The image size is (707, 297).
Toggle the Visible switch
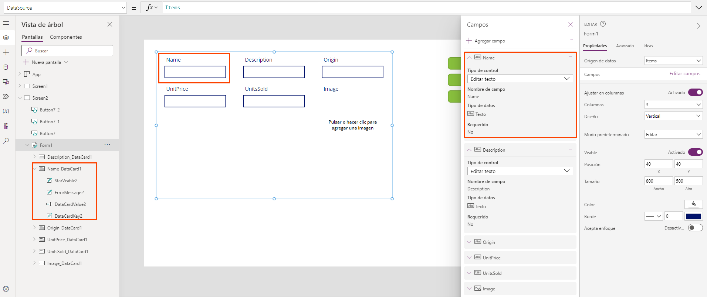click(x=695, y=152)
